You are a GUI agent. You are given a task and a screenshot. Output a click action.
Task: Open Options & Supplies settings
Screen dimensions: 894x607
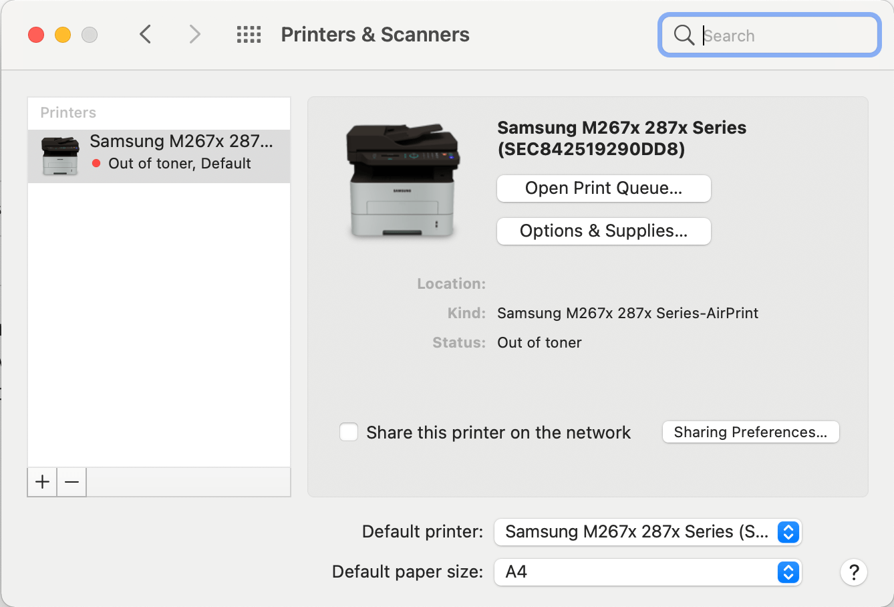pos(603,231)
